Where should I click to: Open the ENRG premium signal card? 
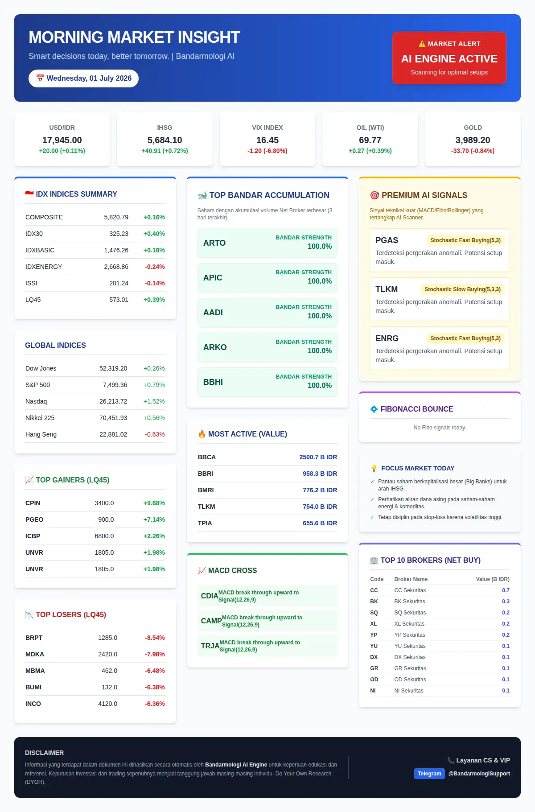coord(440,348)
